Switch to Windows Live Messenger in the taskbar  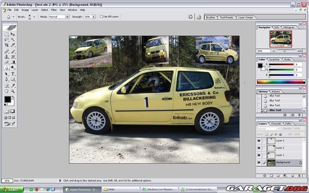[x=159, y=190]
